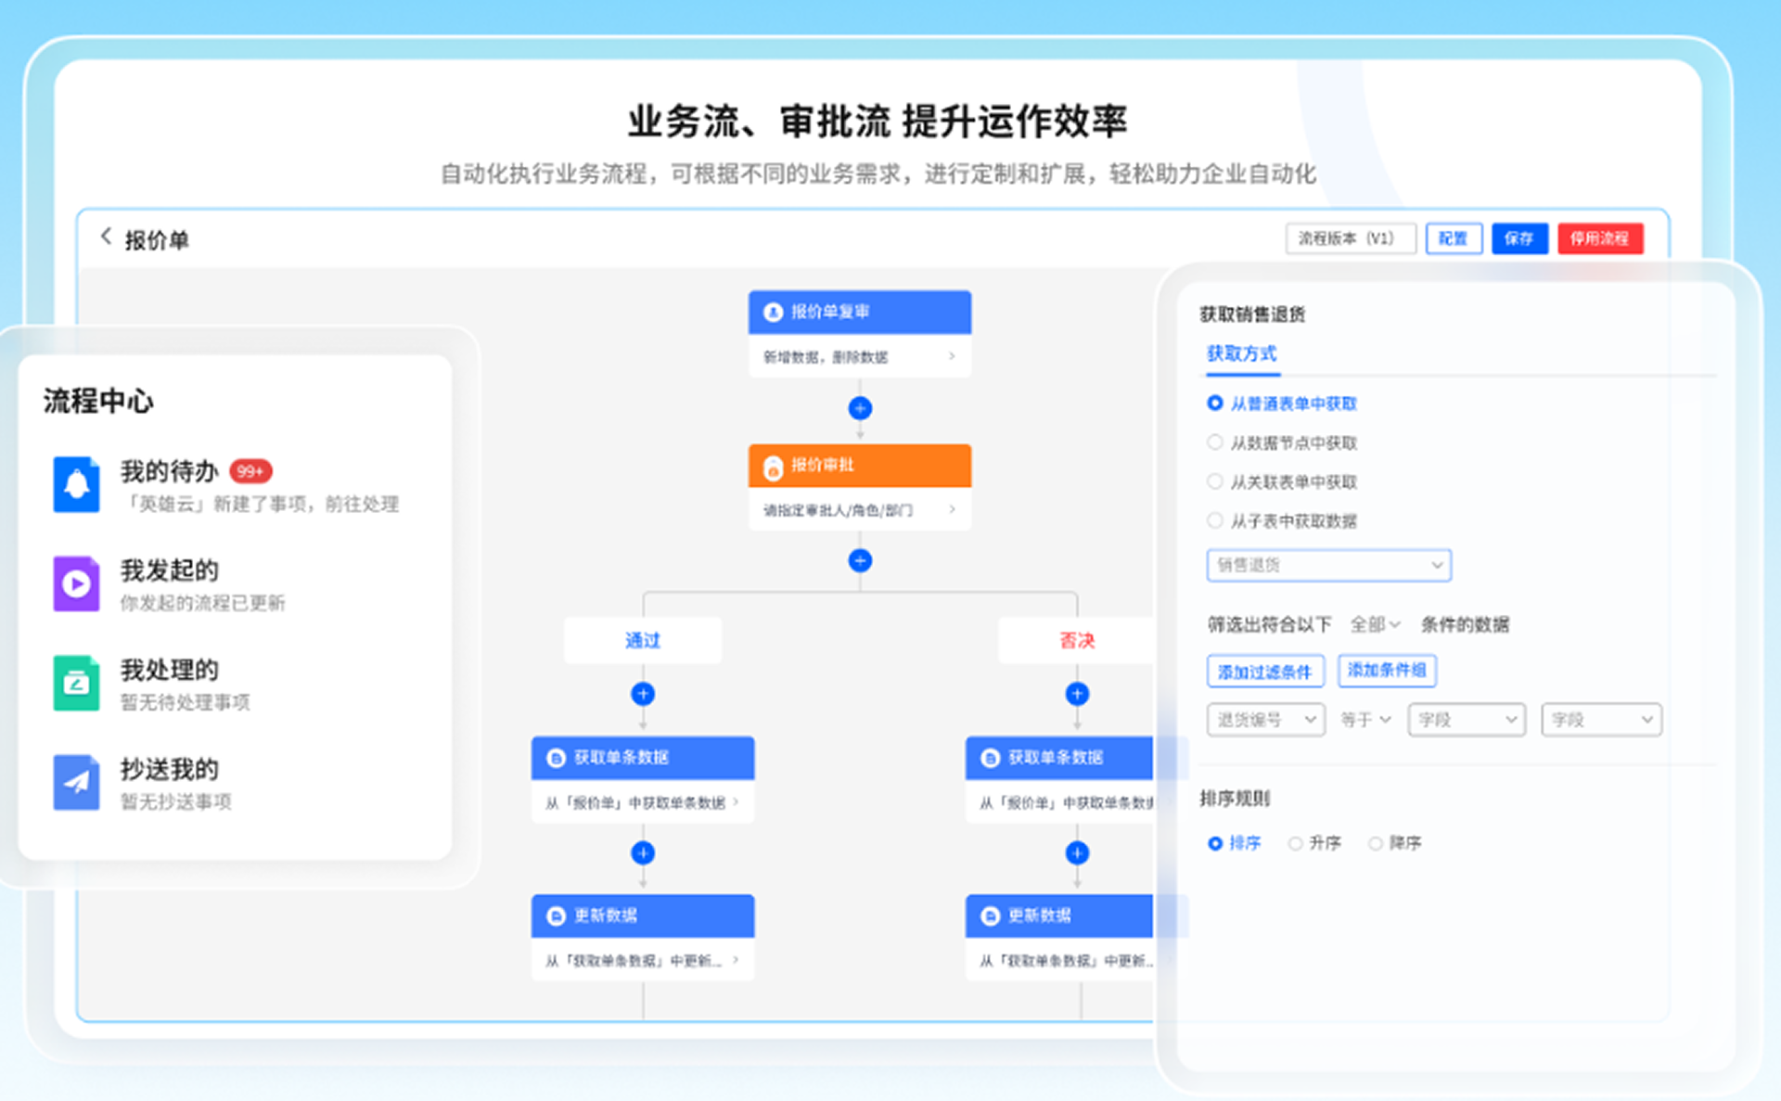Add a node under the 否决 branch
The height and width of the screenshot is (1101, 1781).
(1077, 694)
